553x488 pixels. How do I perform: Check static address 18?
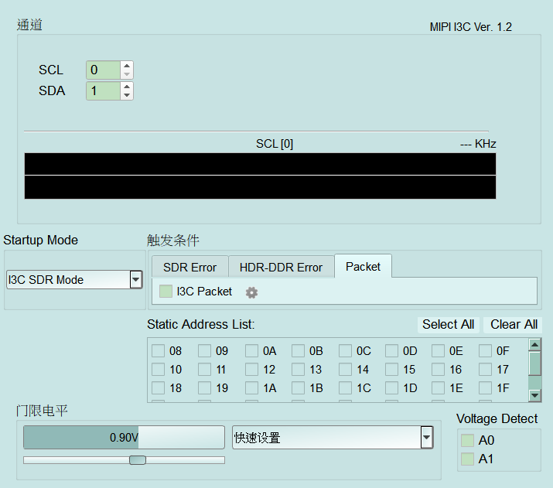coord(158,388)
